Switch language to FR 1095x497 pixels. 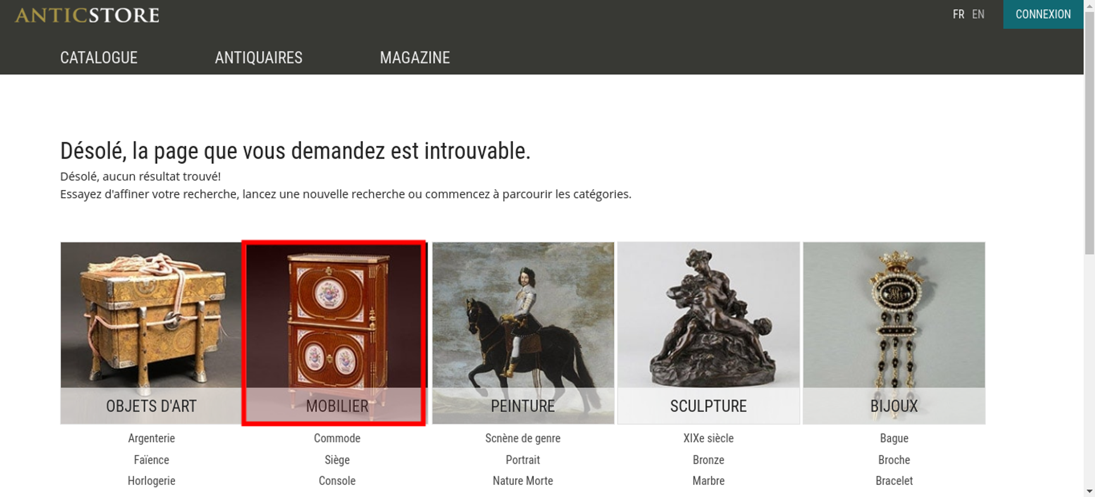click(958, 14)
